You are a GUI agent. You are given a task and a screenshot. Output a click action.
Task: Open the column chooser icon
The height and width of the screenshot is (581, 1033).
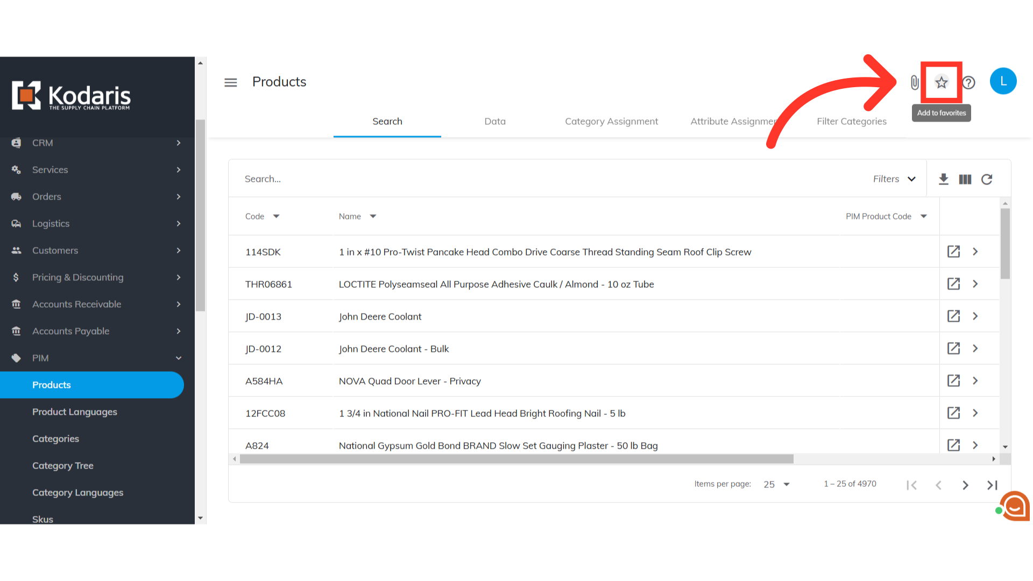coord(965,179)
